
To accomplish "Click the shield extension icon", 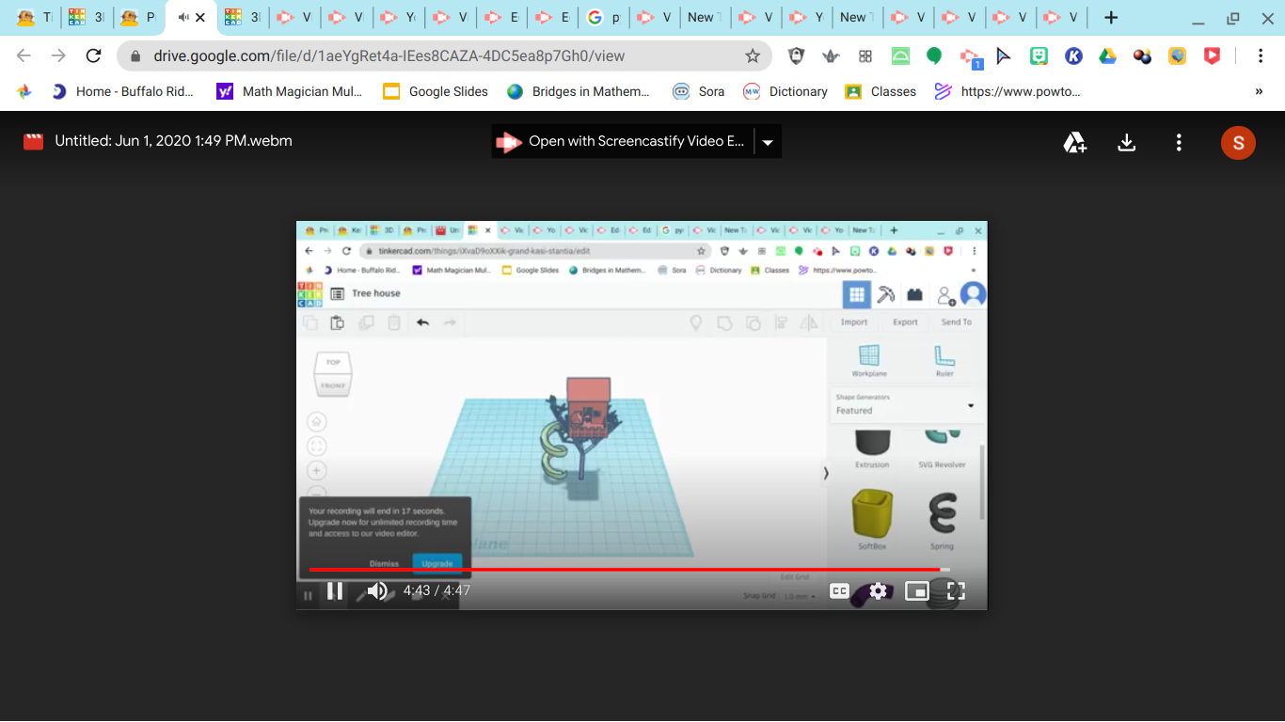I will (x=796, y=56).
